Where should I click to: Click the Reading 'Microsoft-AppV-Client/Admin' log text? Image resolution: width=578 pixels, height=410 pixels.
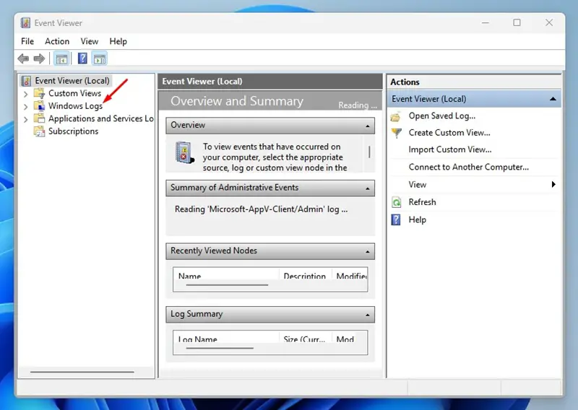(261, 209)
